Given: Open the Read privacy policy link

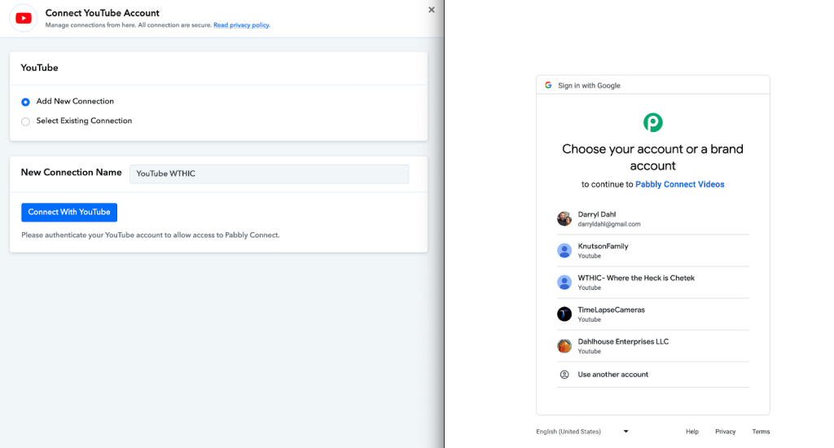Looking at the screenshot, I should (x=241, y=25).
